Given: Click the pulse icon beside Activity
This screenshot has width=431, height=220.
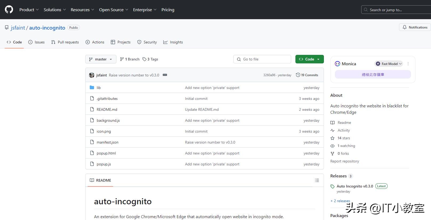Looking at the screenshot, I should (332, 130).
